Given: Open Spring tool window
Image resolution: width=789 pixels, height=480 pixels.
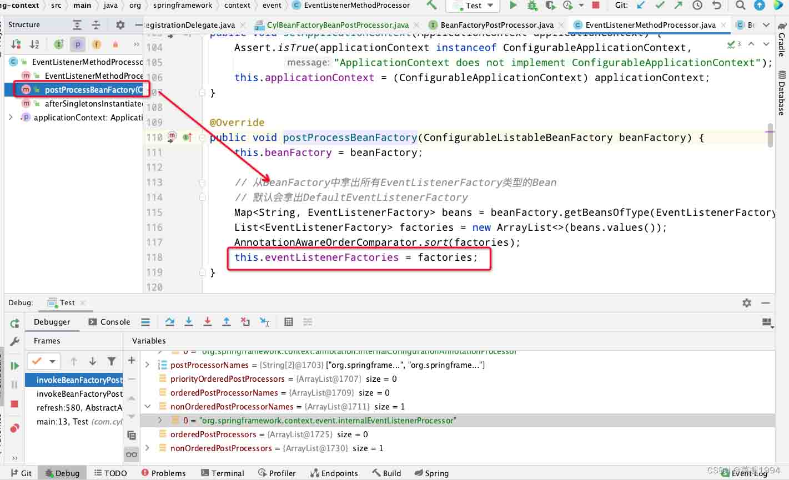Looking at the screenshot, I should click(431, 473).
